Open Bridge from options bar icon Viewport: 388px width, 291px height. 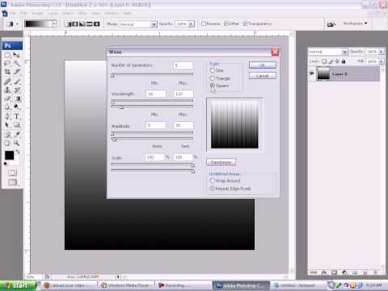(331, 24)
